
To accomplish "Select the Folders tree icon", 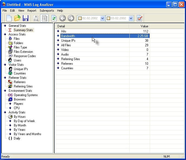I will [10, 43].
